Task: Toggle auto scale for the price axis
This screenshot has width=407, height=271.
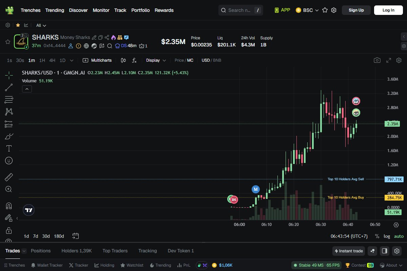Action: click(399, 236)
